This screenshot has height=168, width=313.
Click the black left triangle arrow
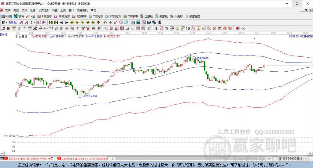click(61, 23)
